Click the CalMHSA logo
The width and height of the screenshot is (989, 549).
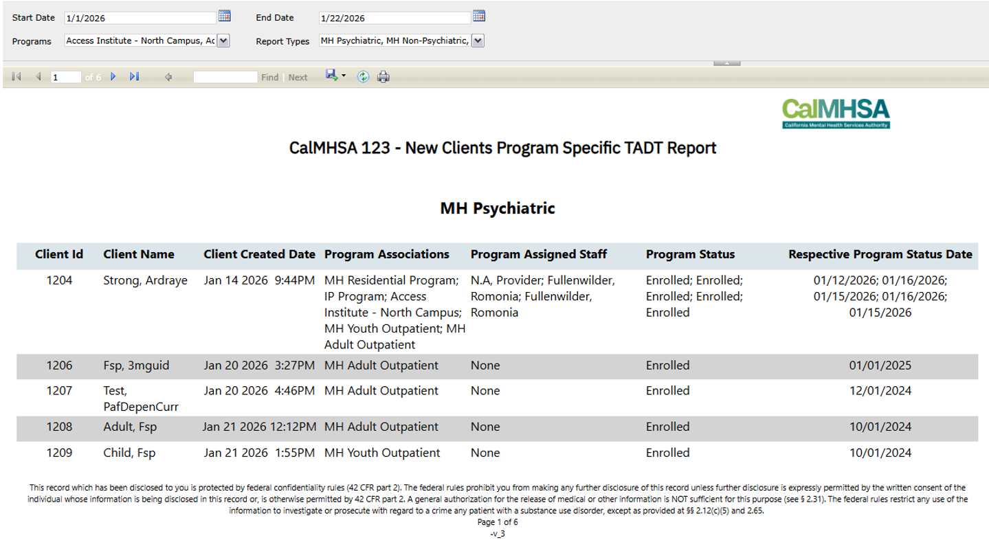tap(836, 113)
